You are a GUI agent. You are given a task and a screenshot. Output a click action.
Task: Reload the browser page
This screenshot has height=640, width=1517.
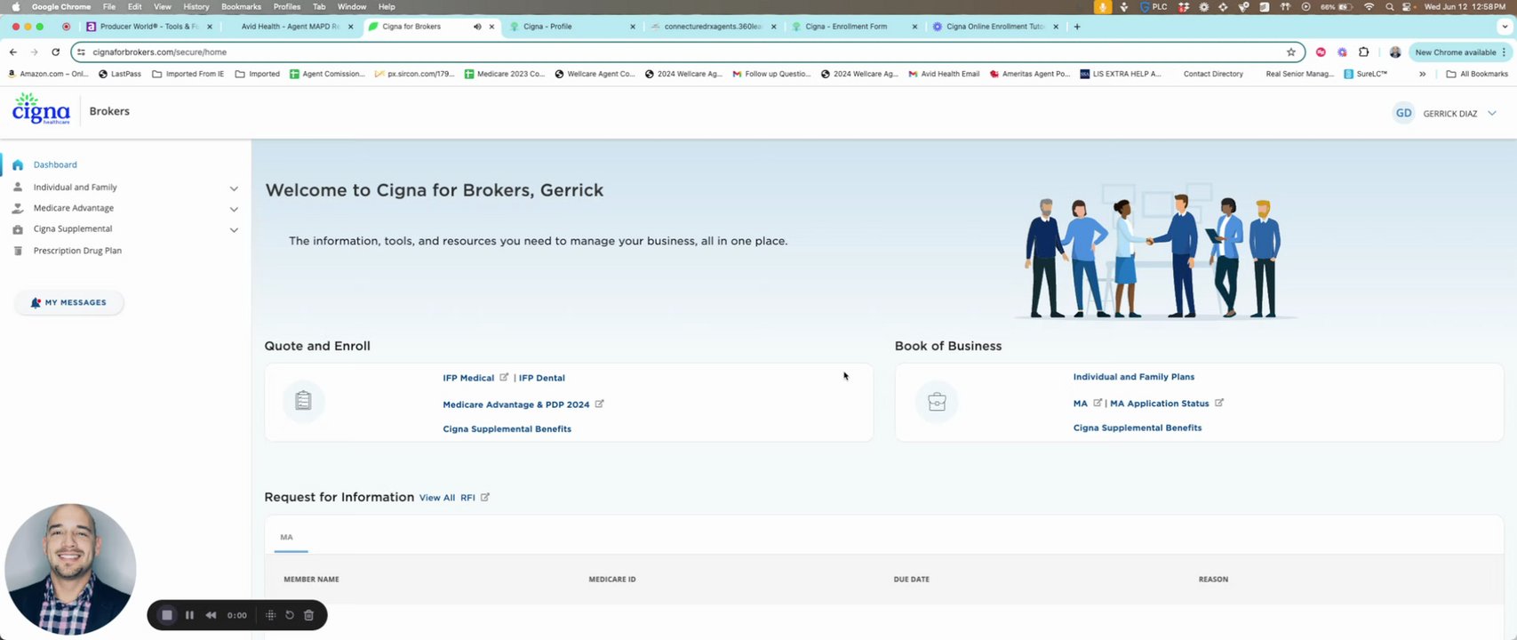(x=55, y=52)
